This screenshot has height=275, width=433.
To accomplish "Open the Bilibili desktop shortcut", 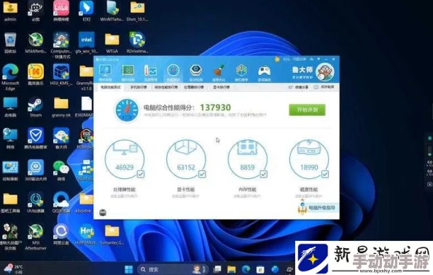I will click(x=61, y=11).
